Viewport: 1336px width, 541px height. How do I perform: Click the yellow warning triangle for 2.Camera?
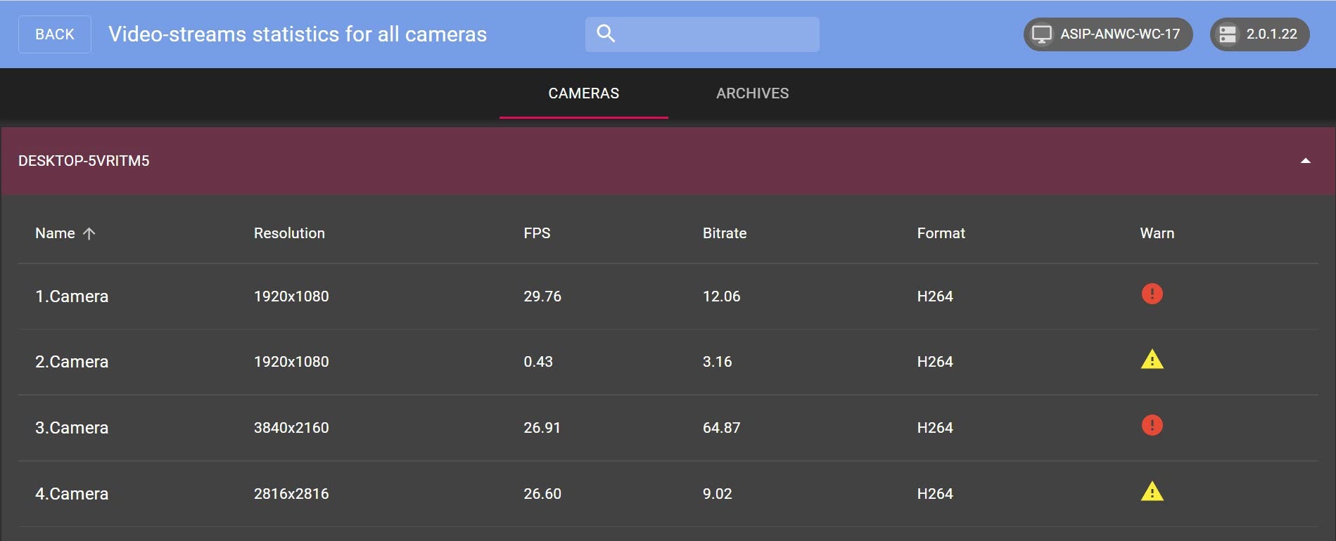[x=1152, y=360]
